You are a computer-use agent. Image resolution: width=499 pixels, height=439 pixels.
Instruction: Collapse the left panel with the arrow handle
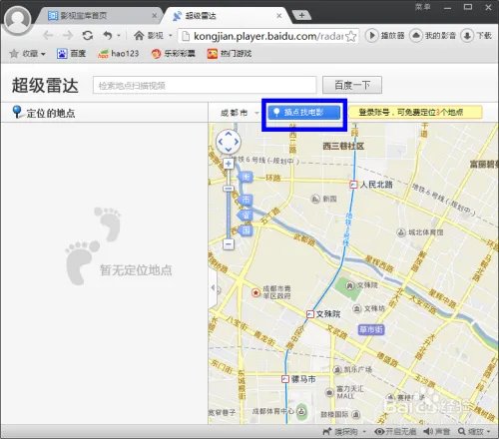(x=213, y=288)
